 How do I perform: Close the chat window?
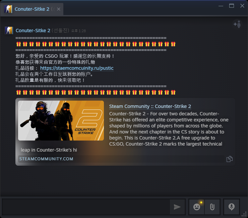(x=242, y=6)
